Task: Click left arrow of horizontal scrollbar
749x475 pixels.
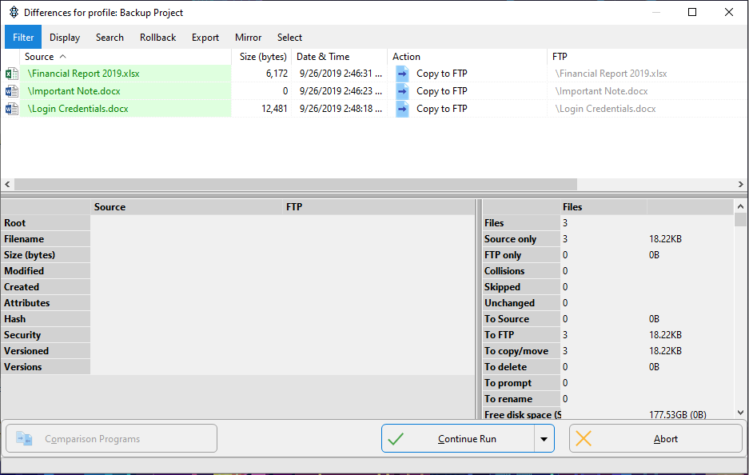Action: pyautogui.click(x=7, y=185)
